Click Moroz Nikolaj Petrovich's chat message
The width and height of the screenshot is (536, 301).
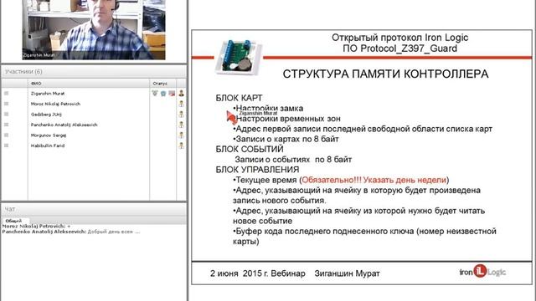36,226
